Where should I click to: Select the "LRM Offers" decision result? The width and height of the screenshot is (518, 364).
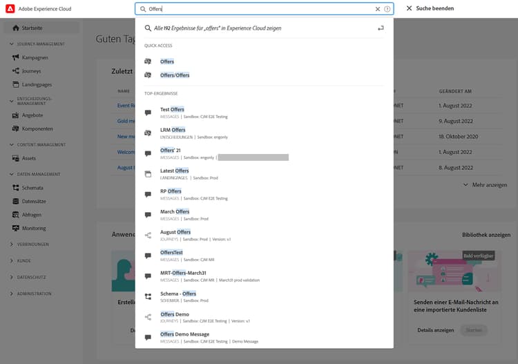pos(173,130)
